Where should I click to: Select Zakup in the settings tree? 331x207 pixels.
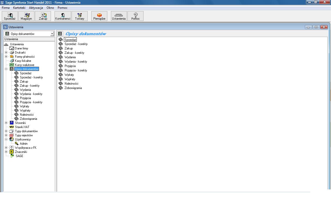[24, 82]
